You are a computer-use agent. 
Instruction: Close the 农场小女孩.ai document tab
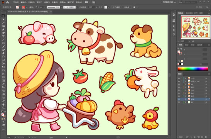click(51, 12)
